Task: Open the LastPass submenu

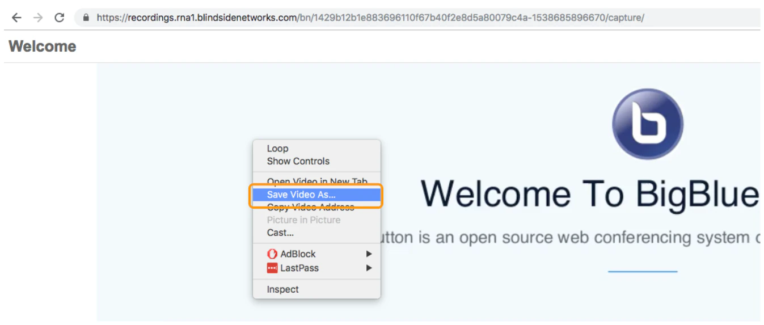Action: coord(316,268)
